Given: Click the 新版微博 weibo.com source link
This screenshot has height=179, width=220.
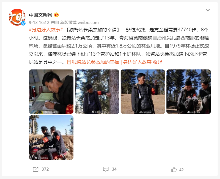Looking at the screenshot, I should 80,23.
